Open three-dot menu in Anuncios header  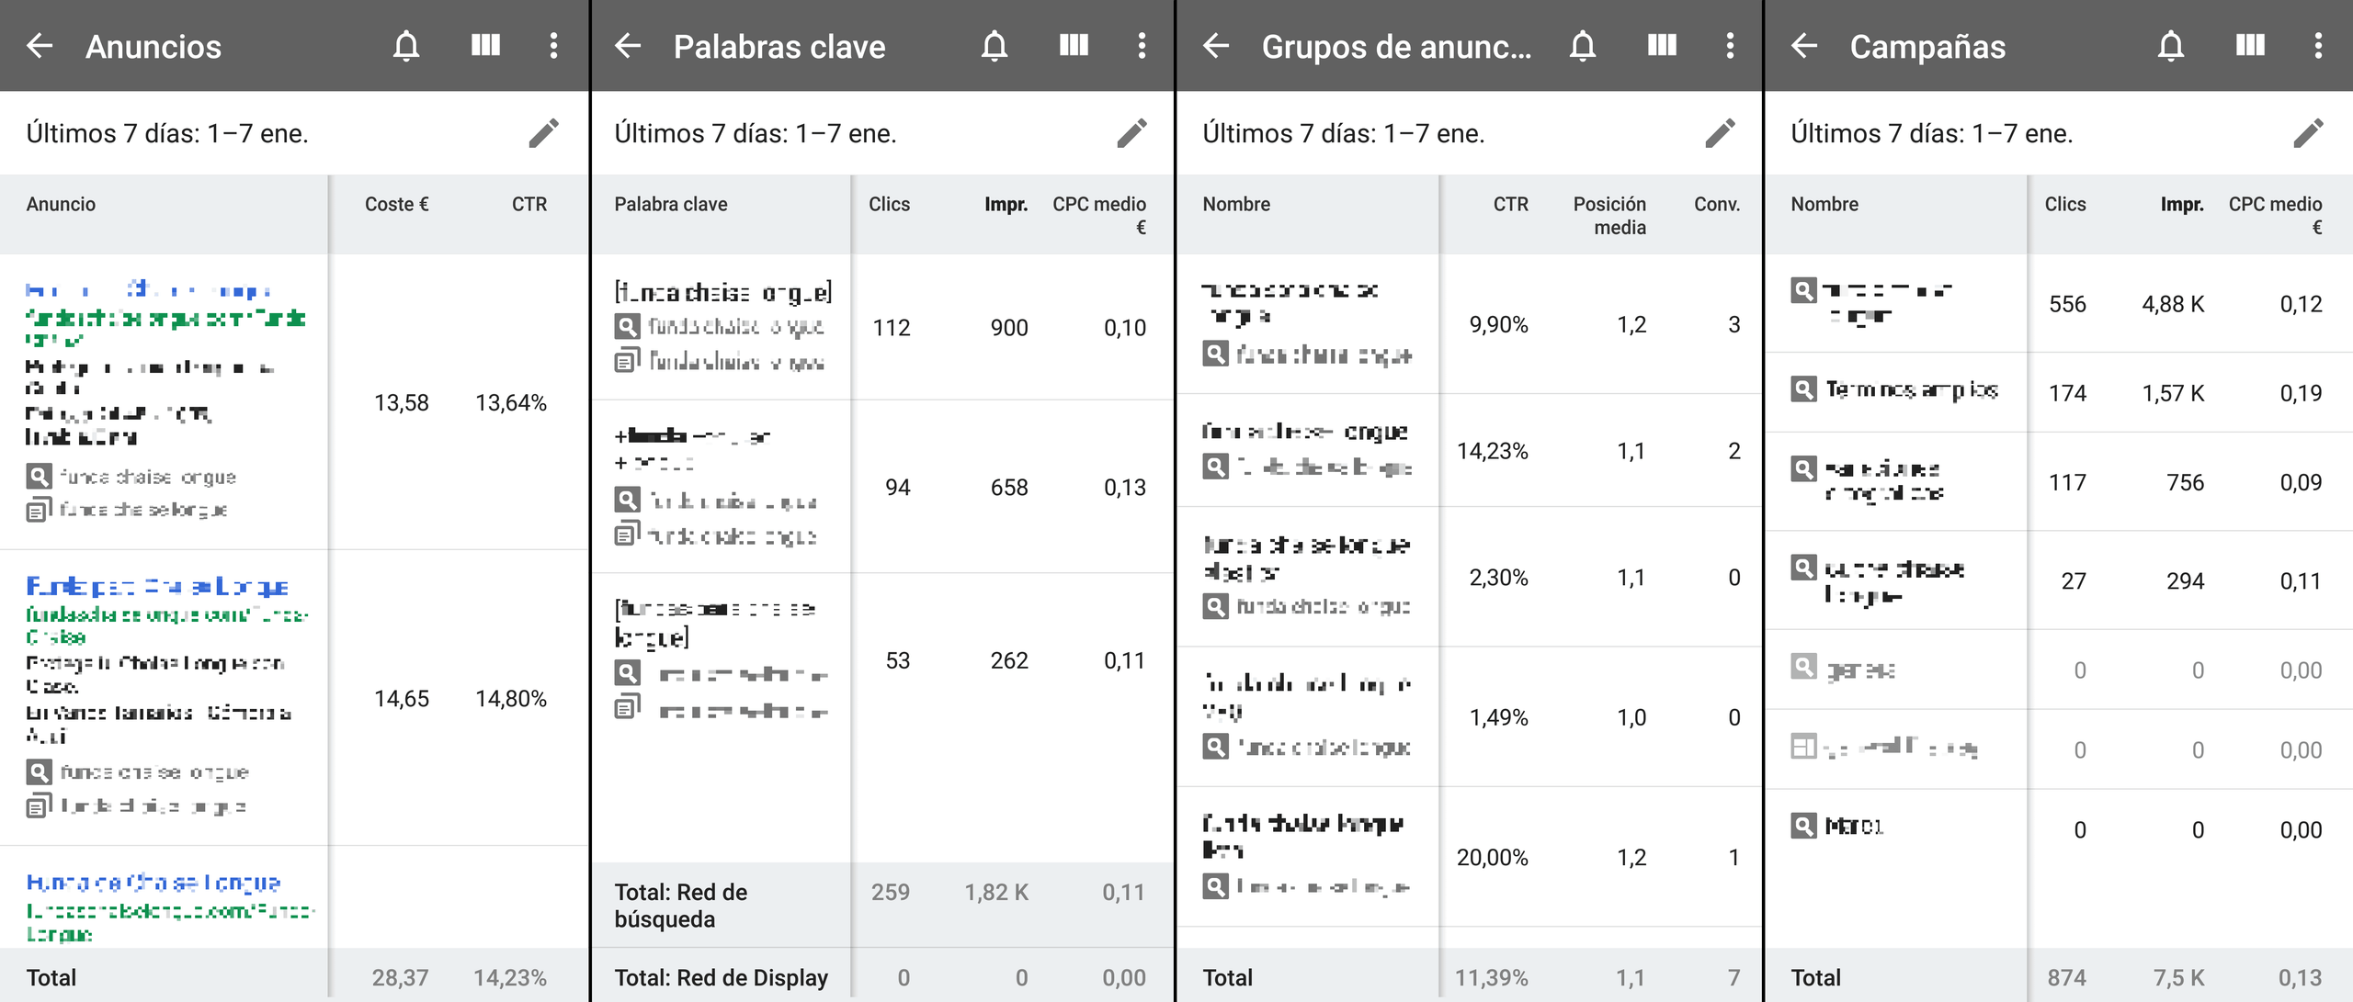pyautogui.click(x=553, y=46)
